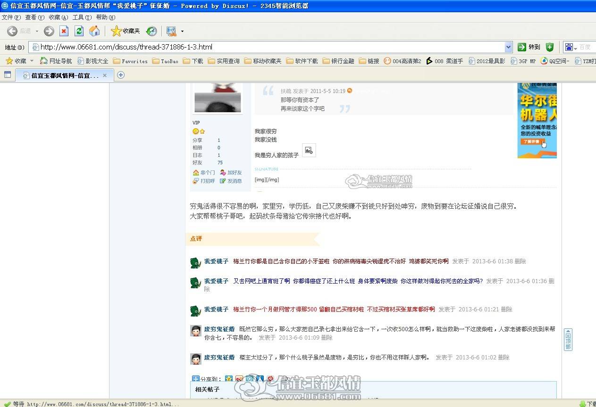Click the monitor tool icon in toolbar
Viewport: 596px width, 407px height.
click(x=171, y=31)
